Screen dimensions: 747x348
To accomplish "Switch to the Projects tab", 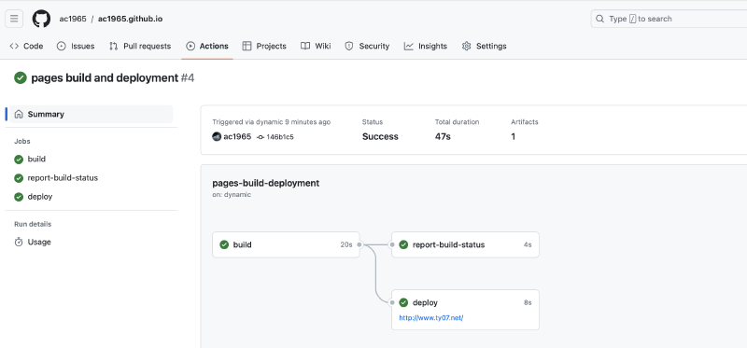I will (x=264, y=46).
